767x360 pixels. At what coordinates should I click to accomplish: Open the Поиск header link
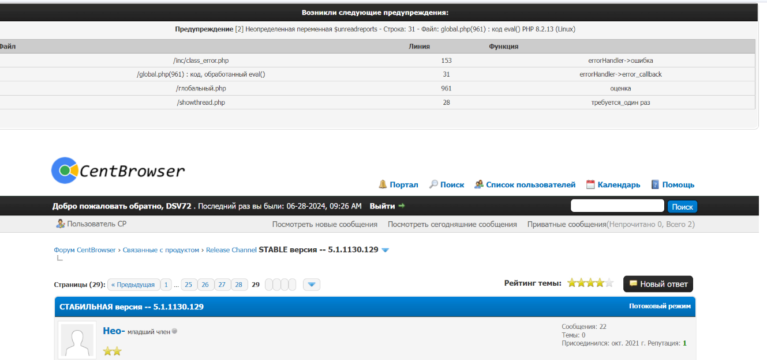click(x=452, y=185)
